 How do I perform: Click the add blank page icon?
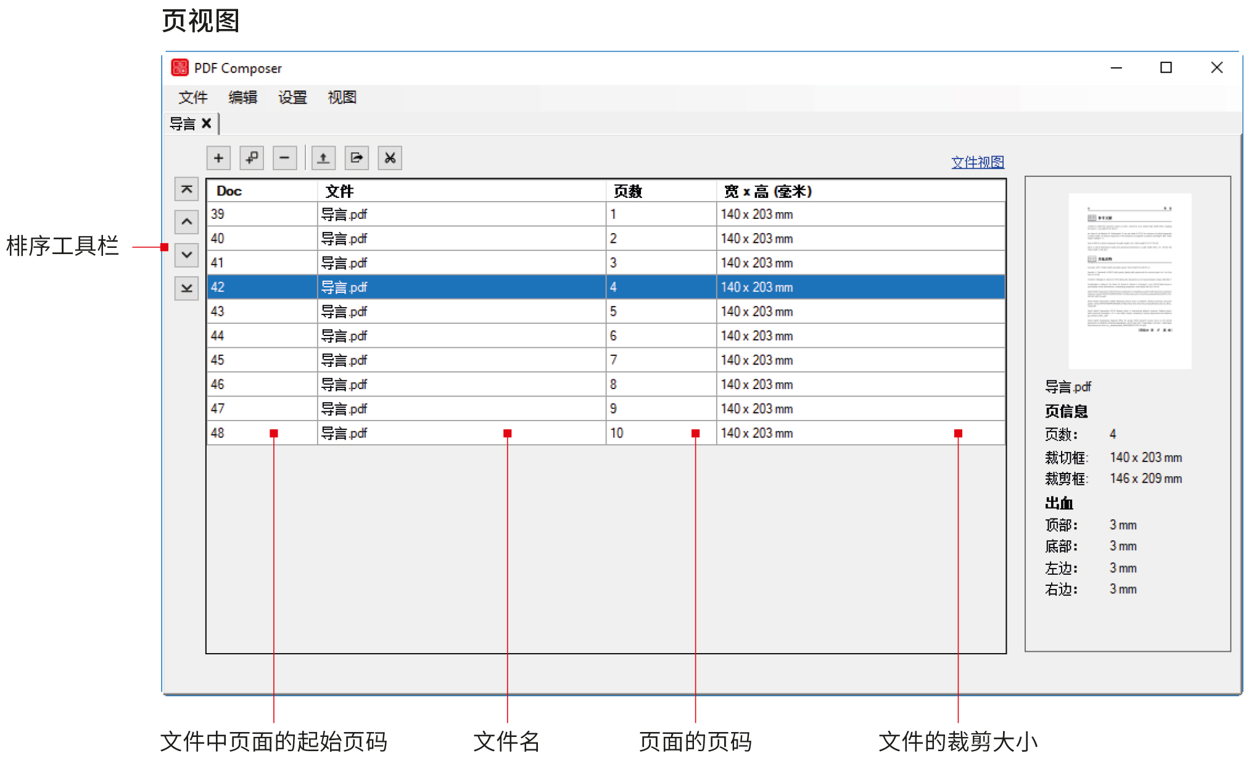pyautogui.click(x=252, y=158)
